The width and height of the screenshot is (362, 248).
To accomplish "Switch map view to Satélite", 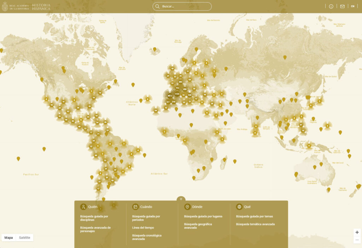I will (x=25, y=238).
